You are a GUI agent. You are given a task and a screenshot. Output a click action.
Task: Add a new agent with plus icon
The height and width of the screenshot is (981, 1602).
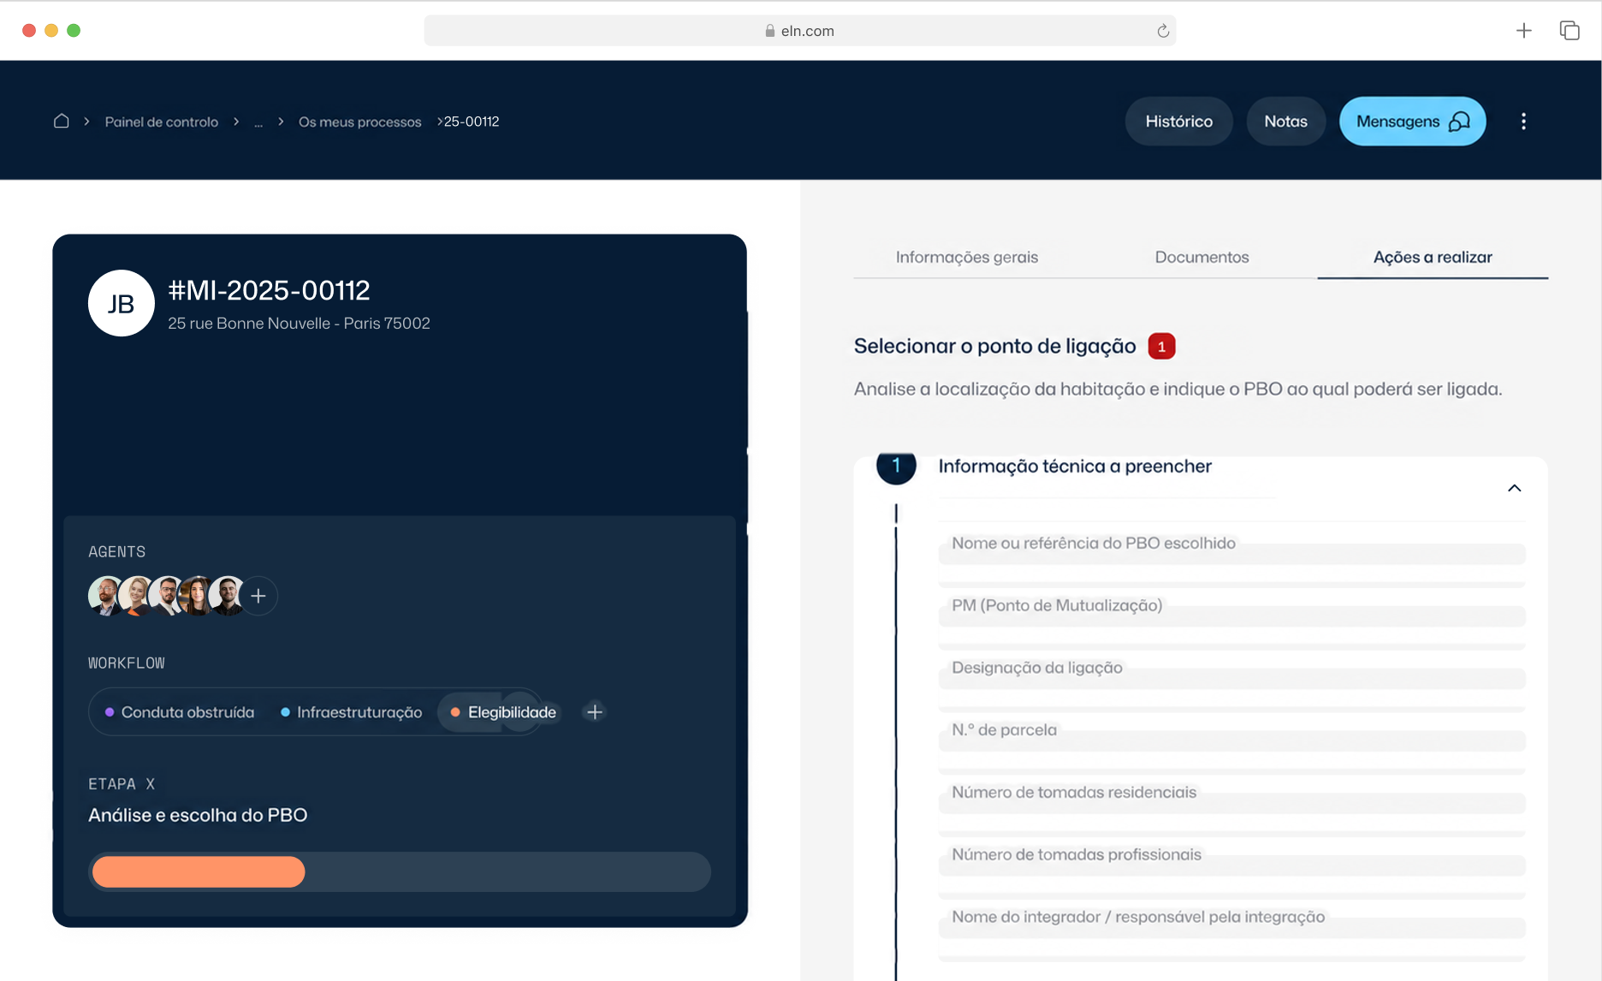click(258, 596)
